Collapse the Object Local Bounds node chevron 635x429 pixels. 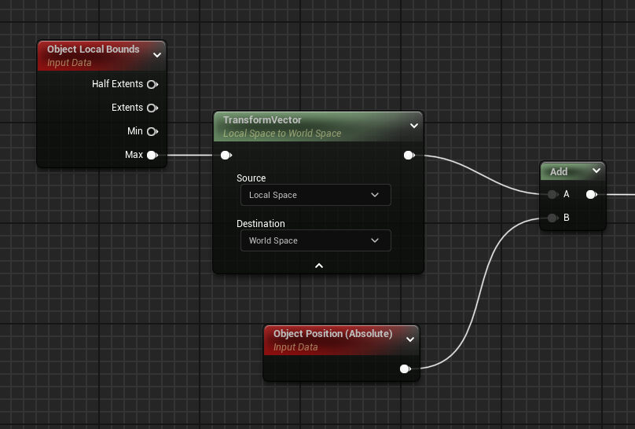(x=157, y=55)
